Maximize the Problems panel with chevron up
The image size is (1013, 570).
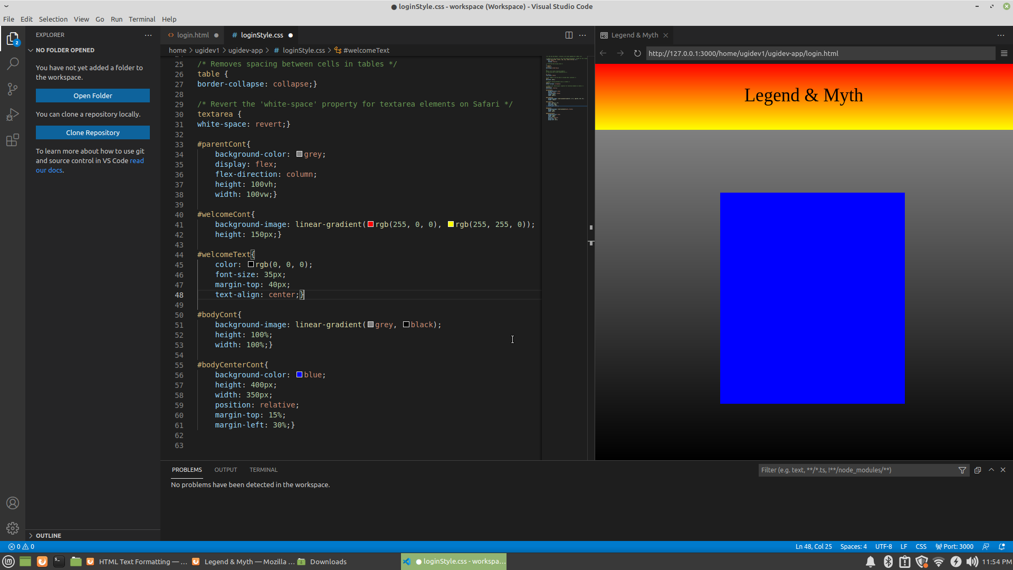tap(991, 470)
